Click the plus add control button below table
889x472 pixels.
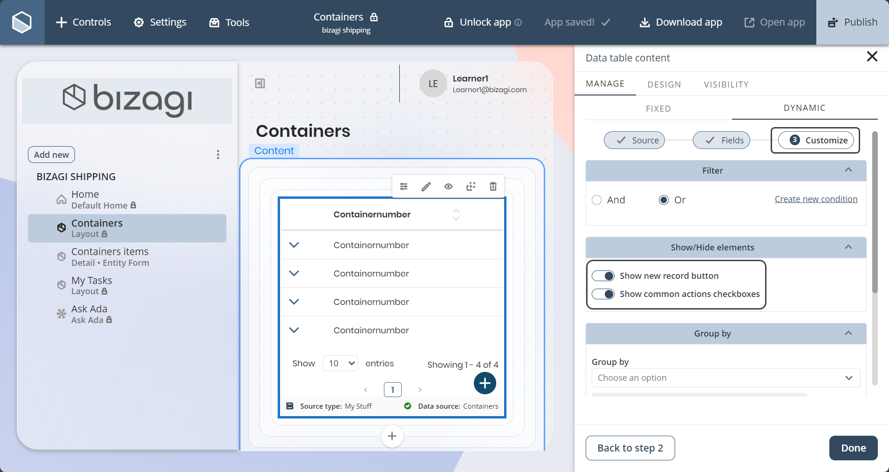[392, 436]
